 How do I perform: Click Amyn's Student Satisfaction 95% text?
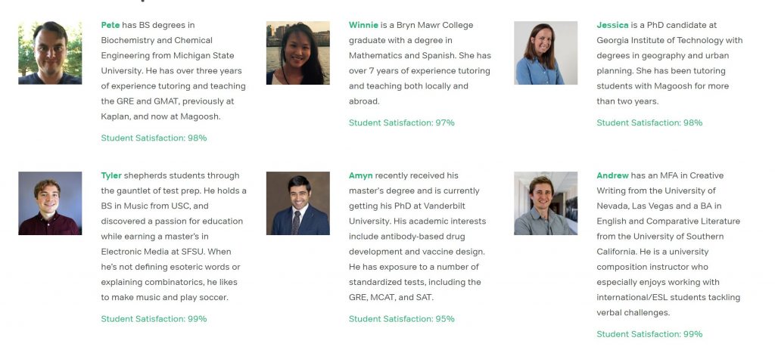point(401,319)
